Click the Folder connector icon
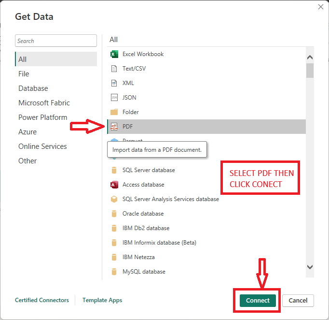Viewport: 329px width, 320px height. (114, 112)
